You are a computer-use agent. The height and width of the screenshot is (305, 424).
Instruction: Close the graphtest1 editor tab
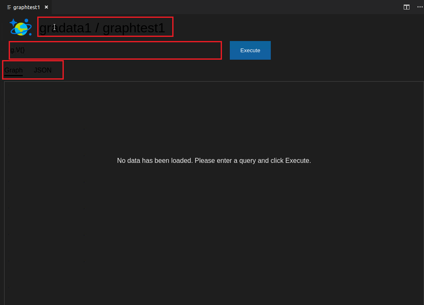pos(46,7)
